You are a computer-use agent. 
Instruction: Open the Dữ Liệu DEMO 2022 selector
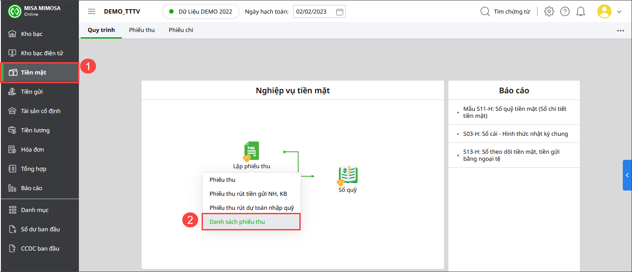point(201,11)
